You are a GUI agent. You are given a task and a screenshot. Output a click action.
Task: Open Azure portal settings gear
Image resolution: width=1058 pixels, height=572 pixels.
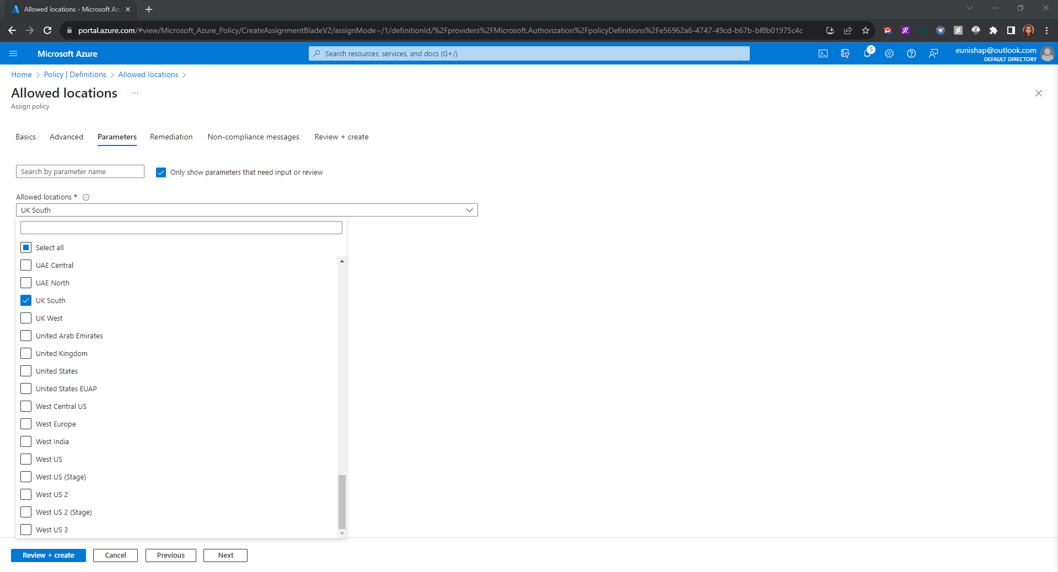pos(889,53)
